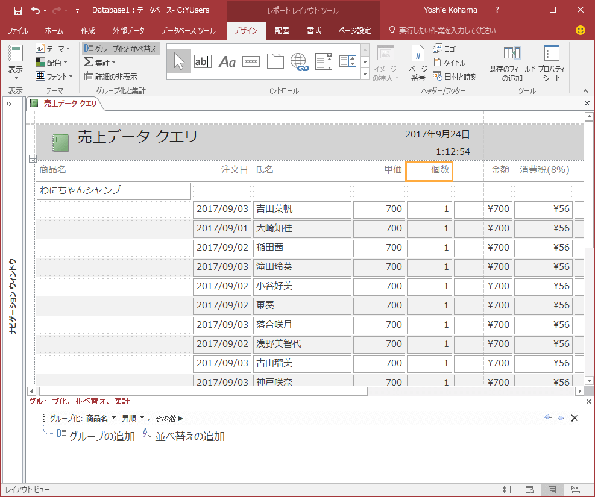The height and width of the screenshot is (497, 595).
Task: Expand the navigation pane with » button
Action: (x=8, y=104)
